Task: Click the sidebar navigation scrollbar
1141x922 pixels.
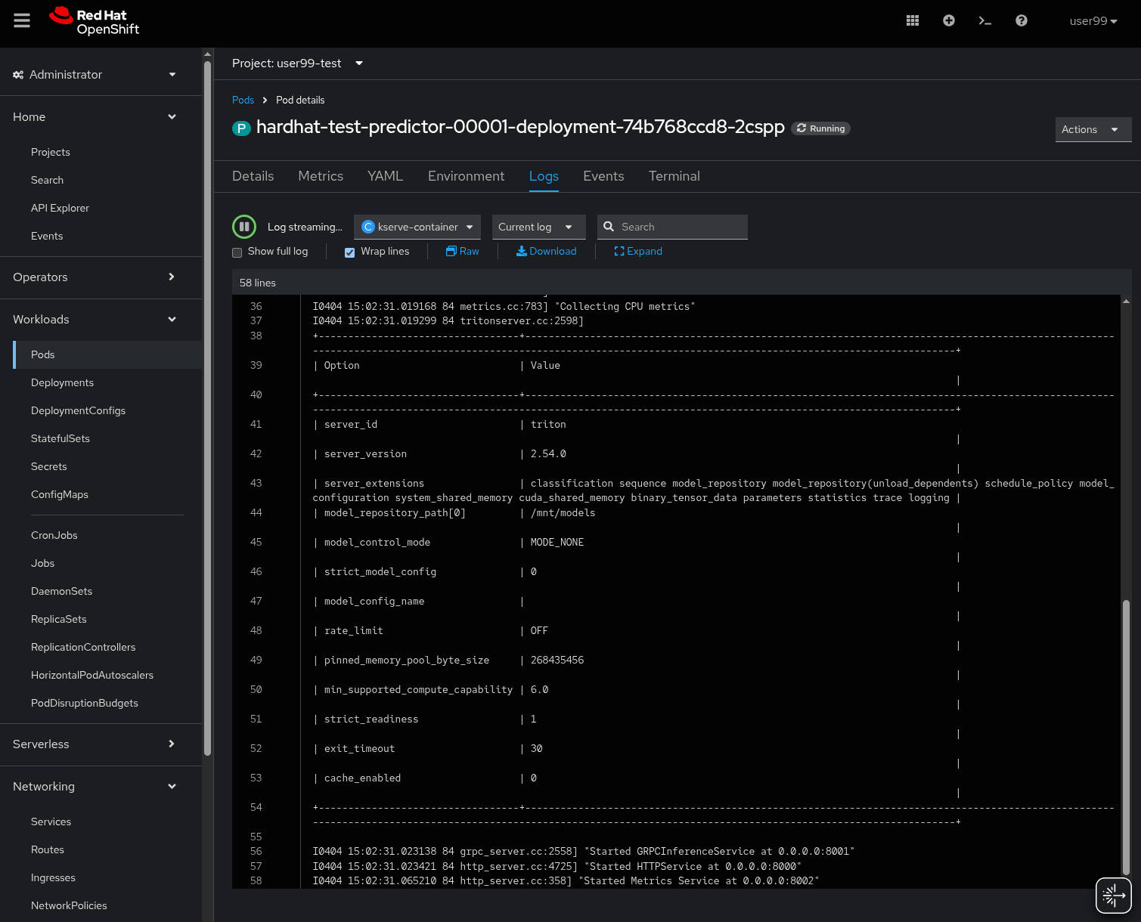Action: click(x=207, y=408)
